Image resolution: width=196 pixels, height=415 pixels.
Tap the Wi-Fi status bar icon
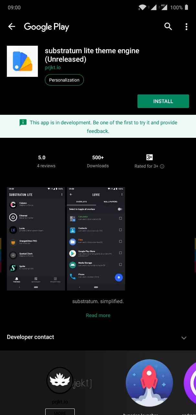[x=142, y=7]
